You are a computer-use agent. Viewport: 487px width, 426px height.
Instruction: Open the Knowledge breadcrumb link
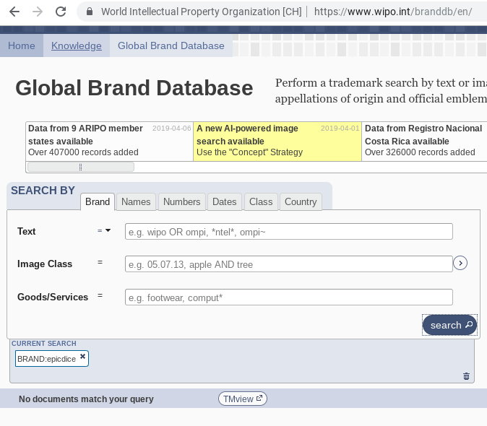click(x=77, y=45)
